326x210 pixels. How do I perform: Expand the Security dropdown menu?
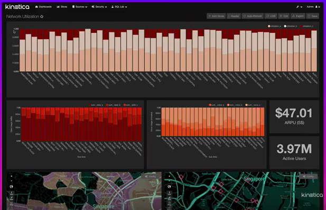[99, 7]
